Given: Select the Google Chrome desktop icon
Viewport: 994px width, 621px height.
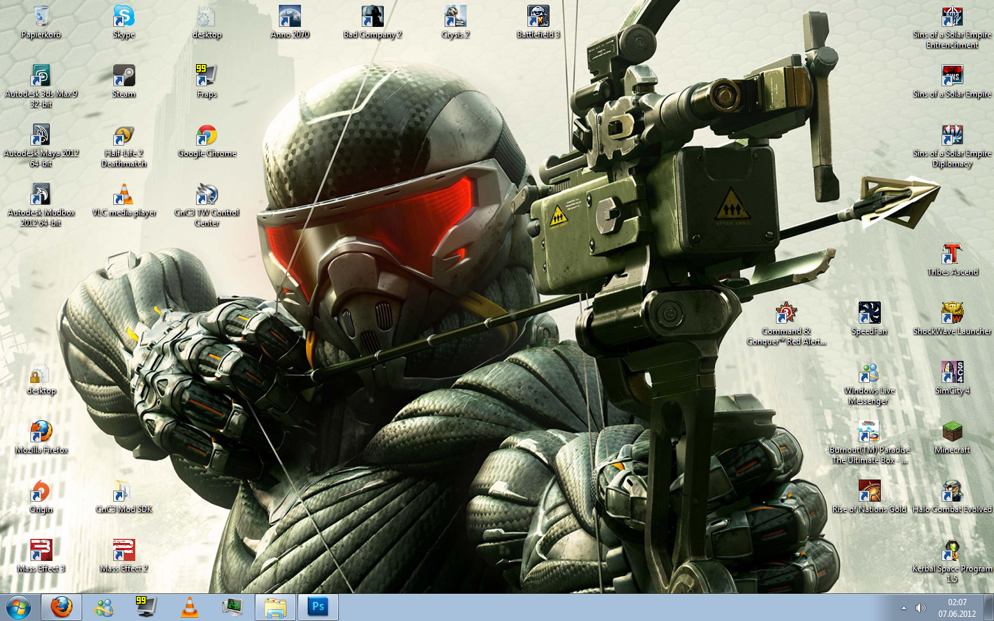Looking at the screenshot, I should [206, 141].
